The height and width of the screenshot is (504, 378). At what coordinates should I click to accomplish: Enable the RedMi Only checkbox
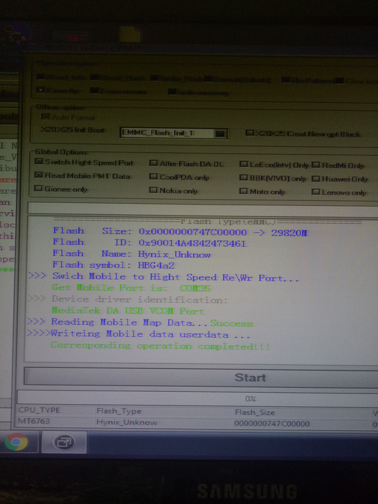(316, 165)
